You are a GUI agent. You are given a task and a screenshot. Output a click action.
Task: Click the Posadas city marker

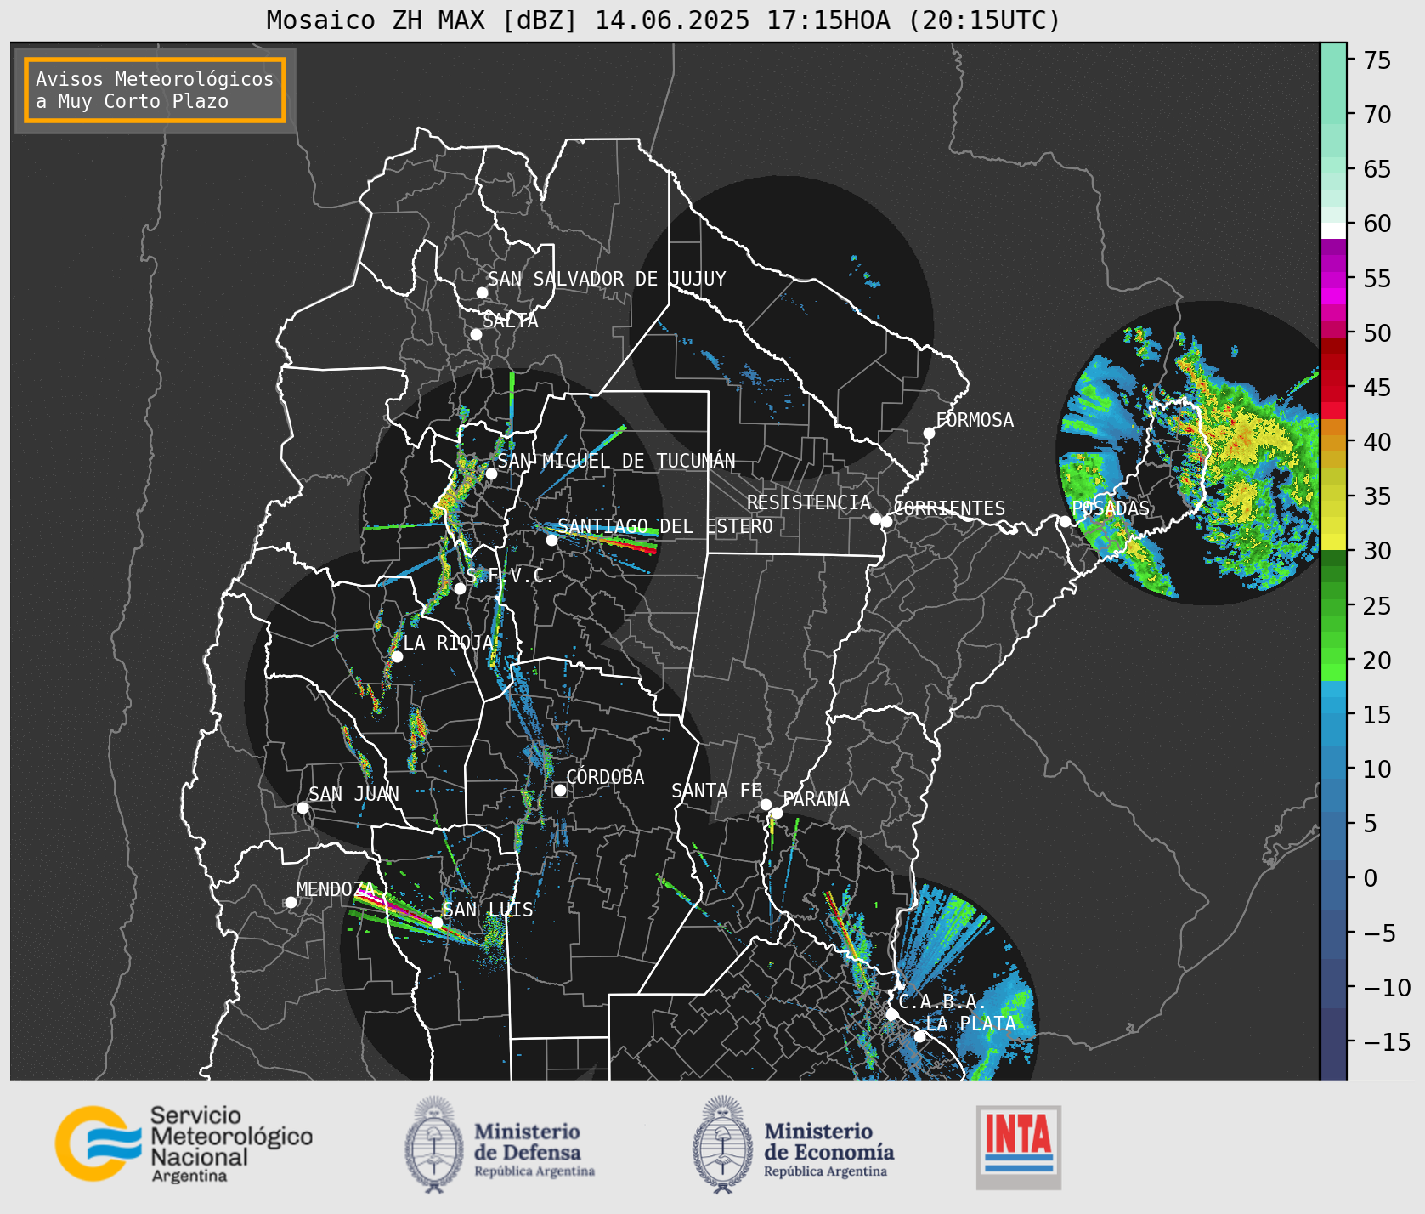pos(1065,521)
